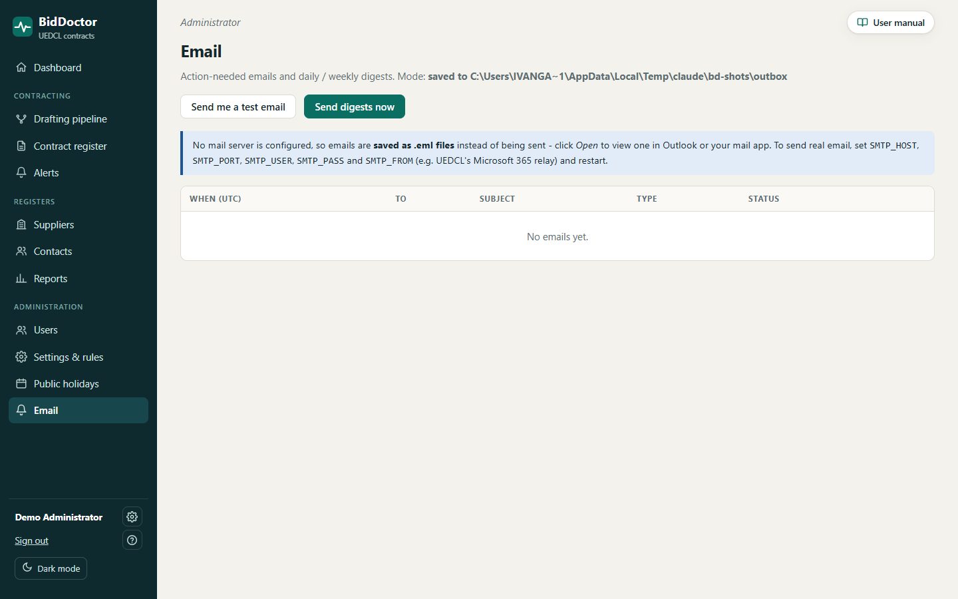
Task: Click the Administrator breadcrumb label
Action: [210, 23]
